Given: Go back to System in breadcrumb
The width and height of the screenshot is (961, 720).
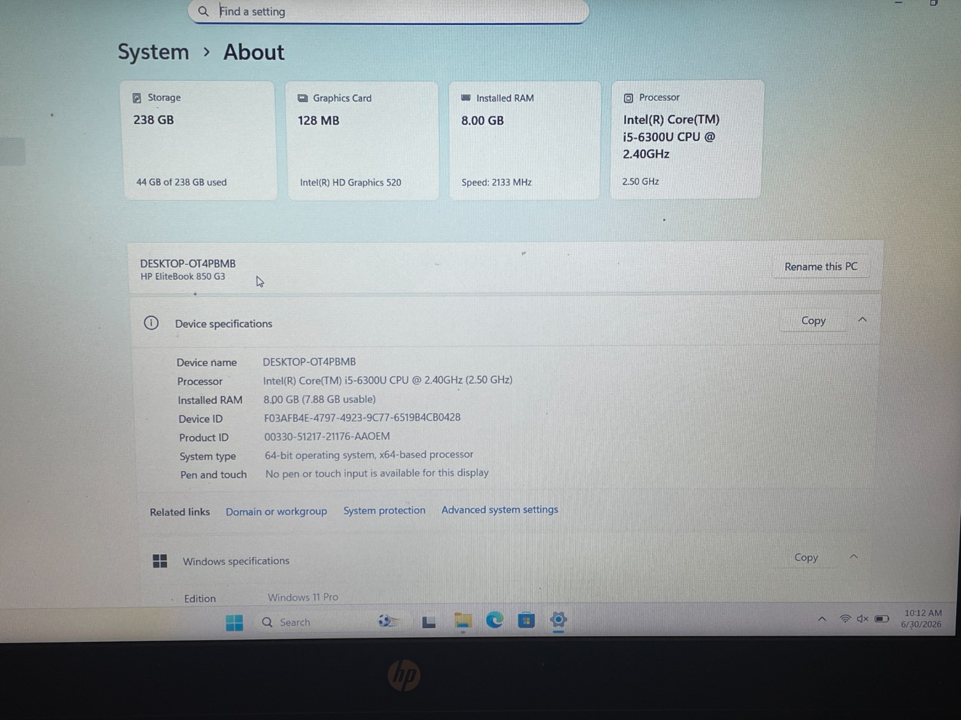Looking at the screenshot, I should click(x=153, y=52).
